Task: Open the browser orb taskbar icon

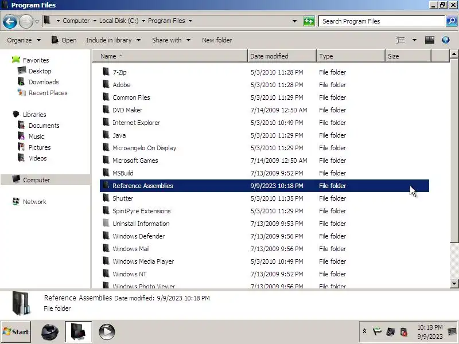Action: (50, 332)
